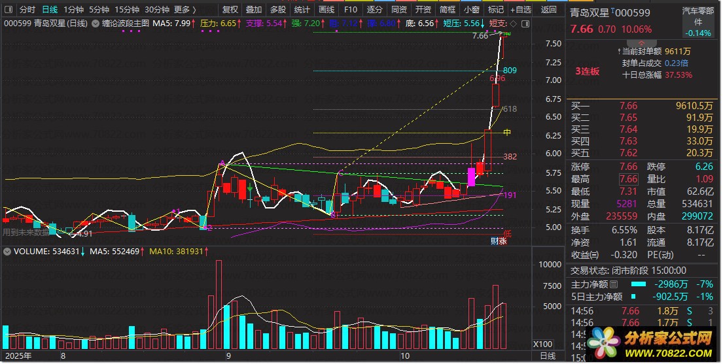Click the 外盘 235559 value
723x364 pixels.
[621, 216]
